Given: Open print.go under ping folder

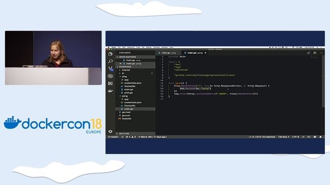Looking at the screenshot, I should tap(135, 92).
